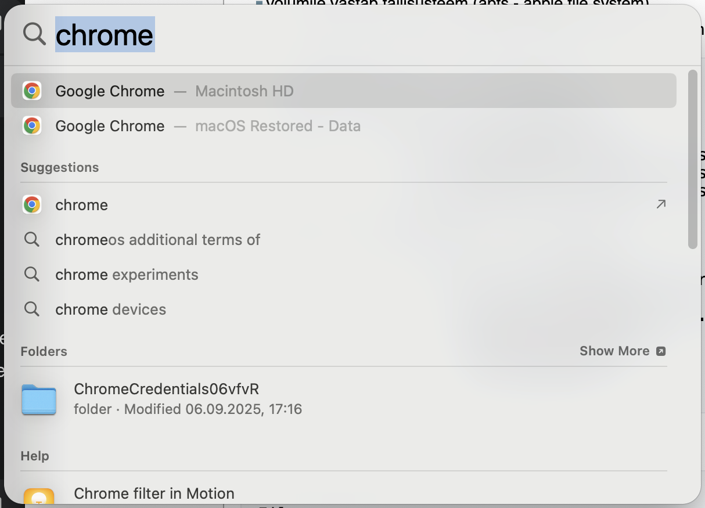Expand Folders with the Show More arrow

661,351
